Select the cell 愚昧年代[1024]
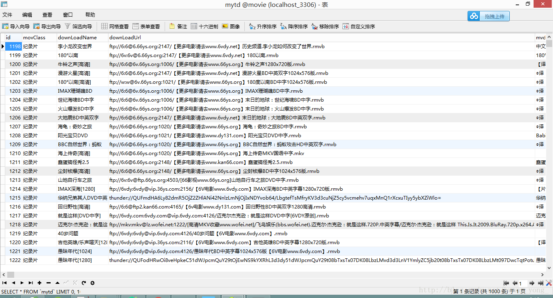 (83, 251)
